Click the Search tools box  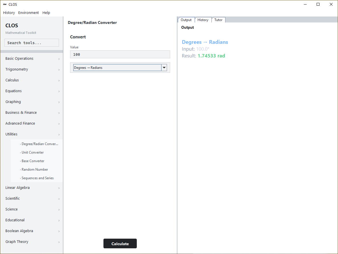[x=32, y=43]
